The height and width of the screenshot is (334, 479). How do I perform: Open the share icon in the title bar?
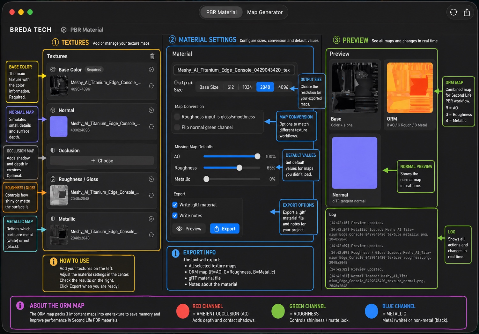coord(467,12)
